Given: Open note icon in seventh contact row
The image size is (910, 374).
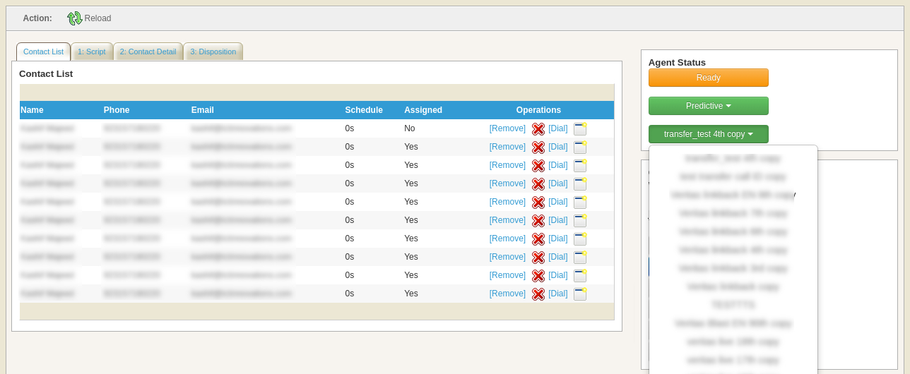Looking at the screenshot, I should pos(580,239).
